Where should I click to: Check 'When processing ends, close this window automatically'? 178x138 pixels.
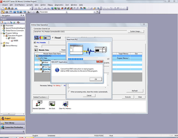pos(69,92)
